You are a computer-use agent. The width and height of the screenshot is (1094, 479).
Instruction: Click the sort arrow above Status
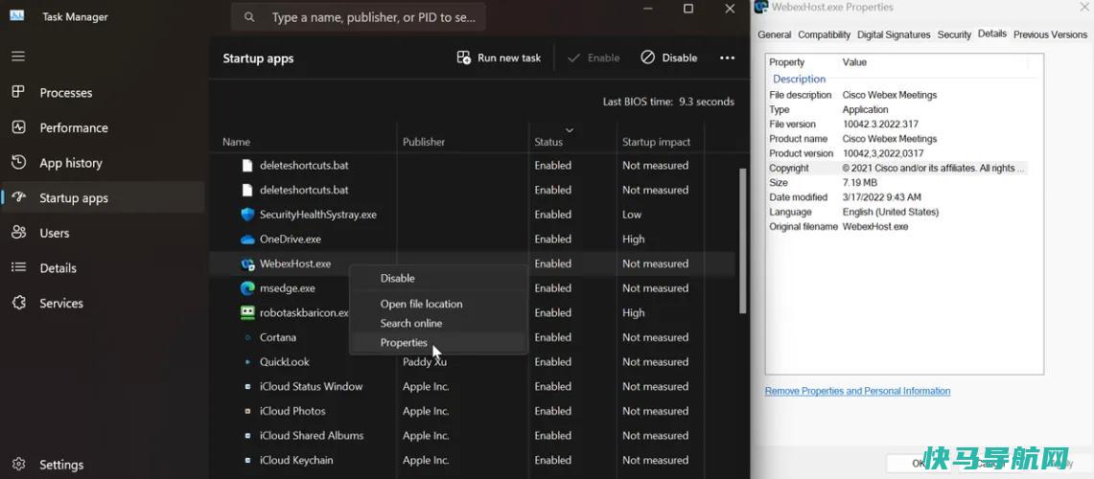point(570,129)
